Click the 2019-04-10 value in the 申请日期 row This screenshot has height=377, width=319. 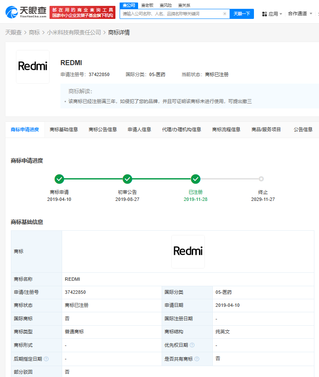[227, 305]
